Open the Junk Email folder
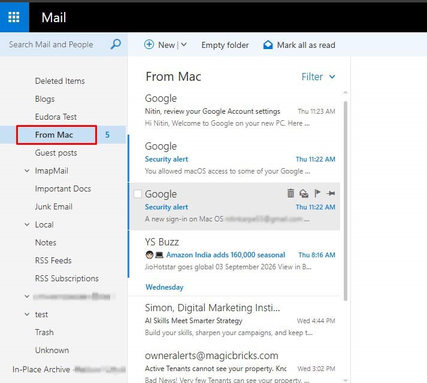 point(54,206)
